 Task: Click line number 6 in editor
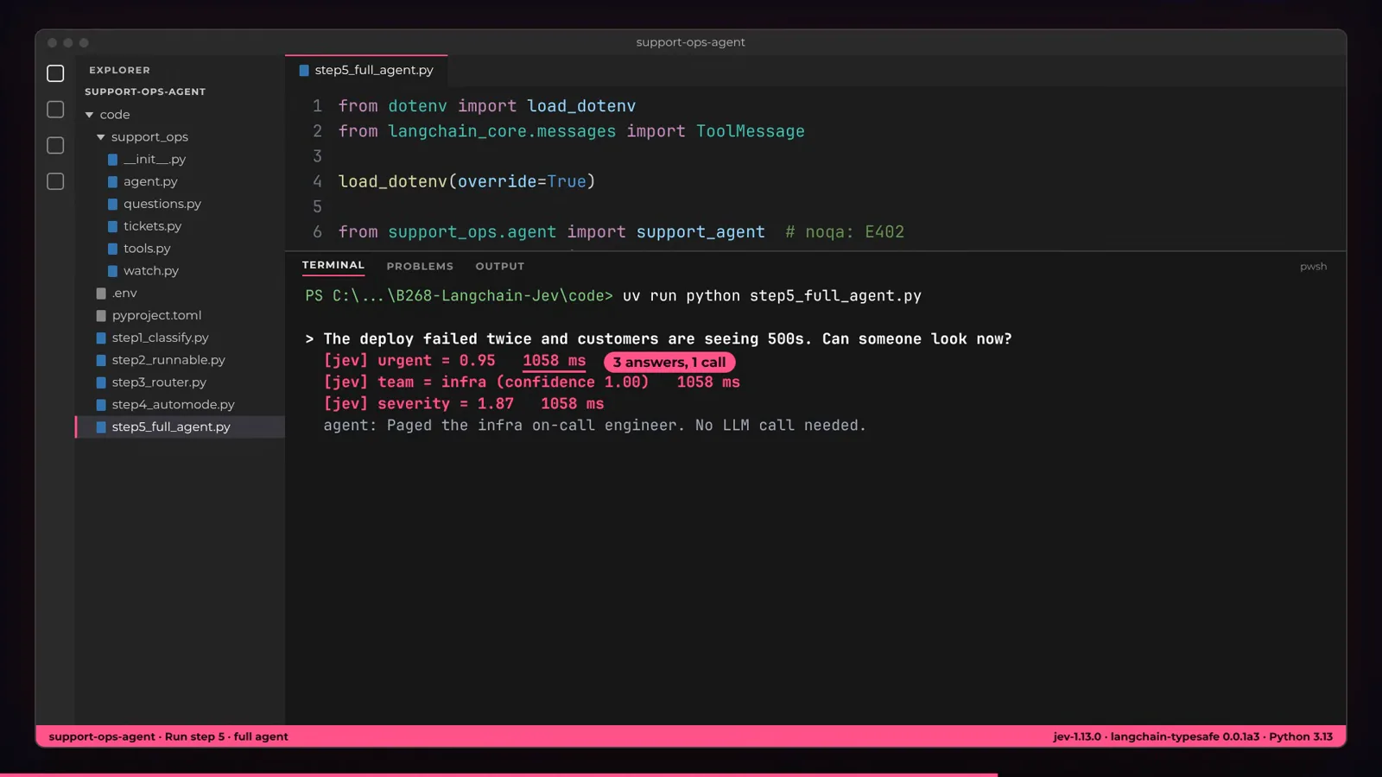317,232
